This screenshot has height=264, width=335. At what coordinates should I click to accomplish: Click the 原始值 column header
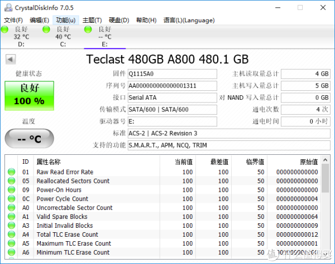(294, 162)
